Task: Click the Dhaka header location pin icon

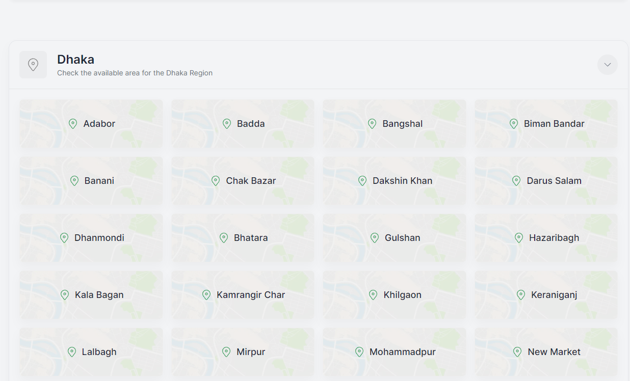Action: [33, 65]
